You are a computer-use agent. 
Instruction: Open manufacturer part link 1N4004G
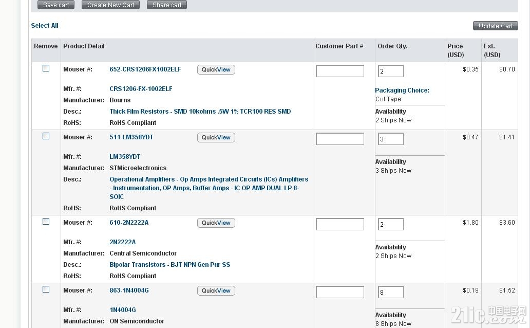coord(123,309)
